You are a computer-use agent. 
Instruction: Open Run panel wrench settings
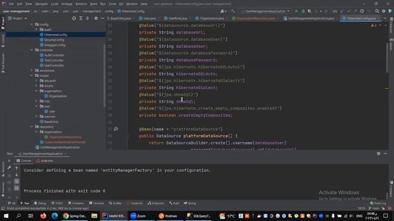click(9, 168)
